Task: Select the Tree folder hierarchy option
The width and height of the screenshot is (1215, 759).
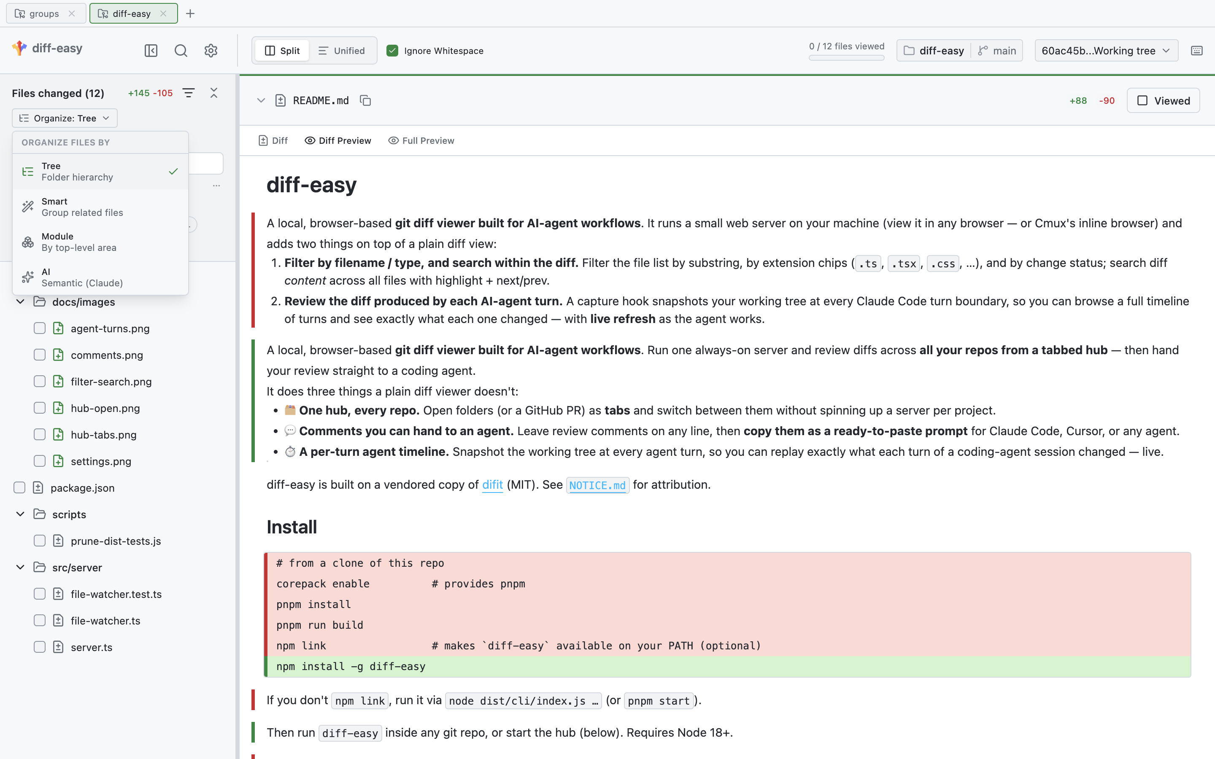Action: tap(100, 172)
